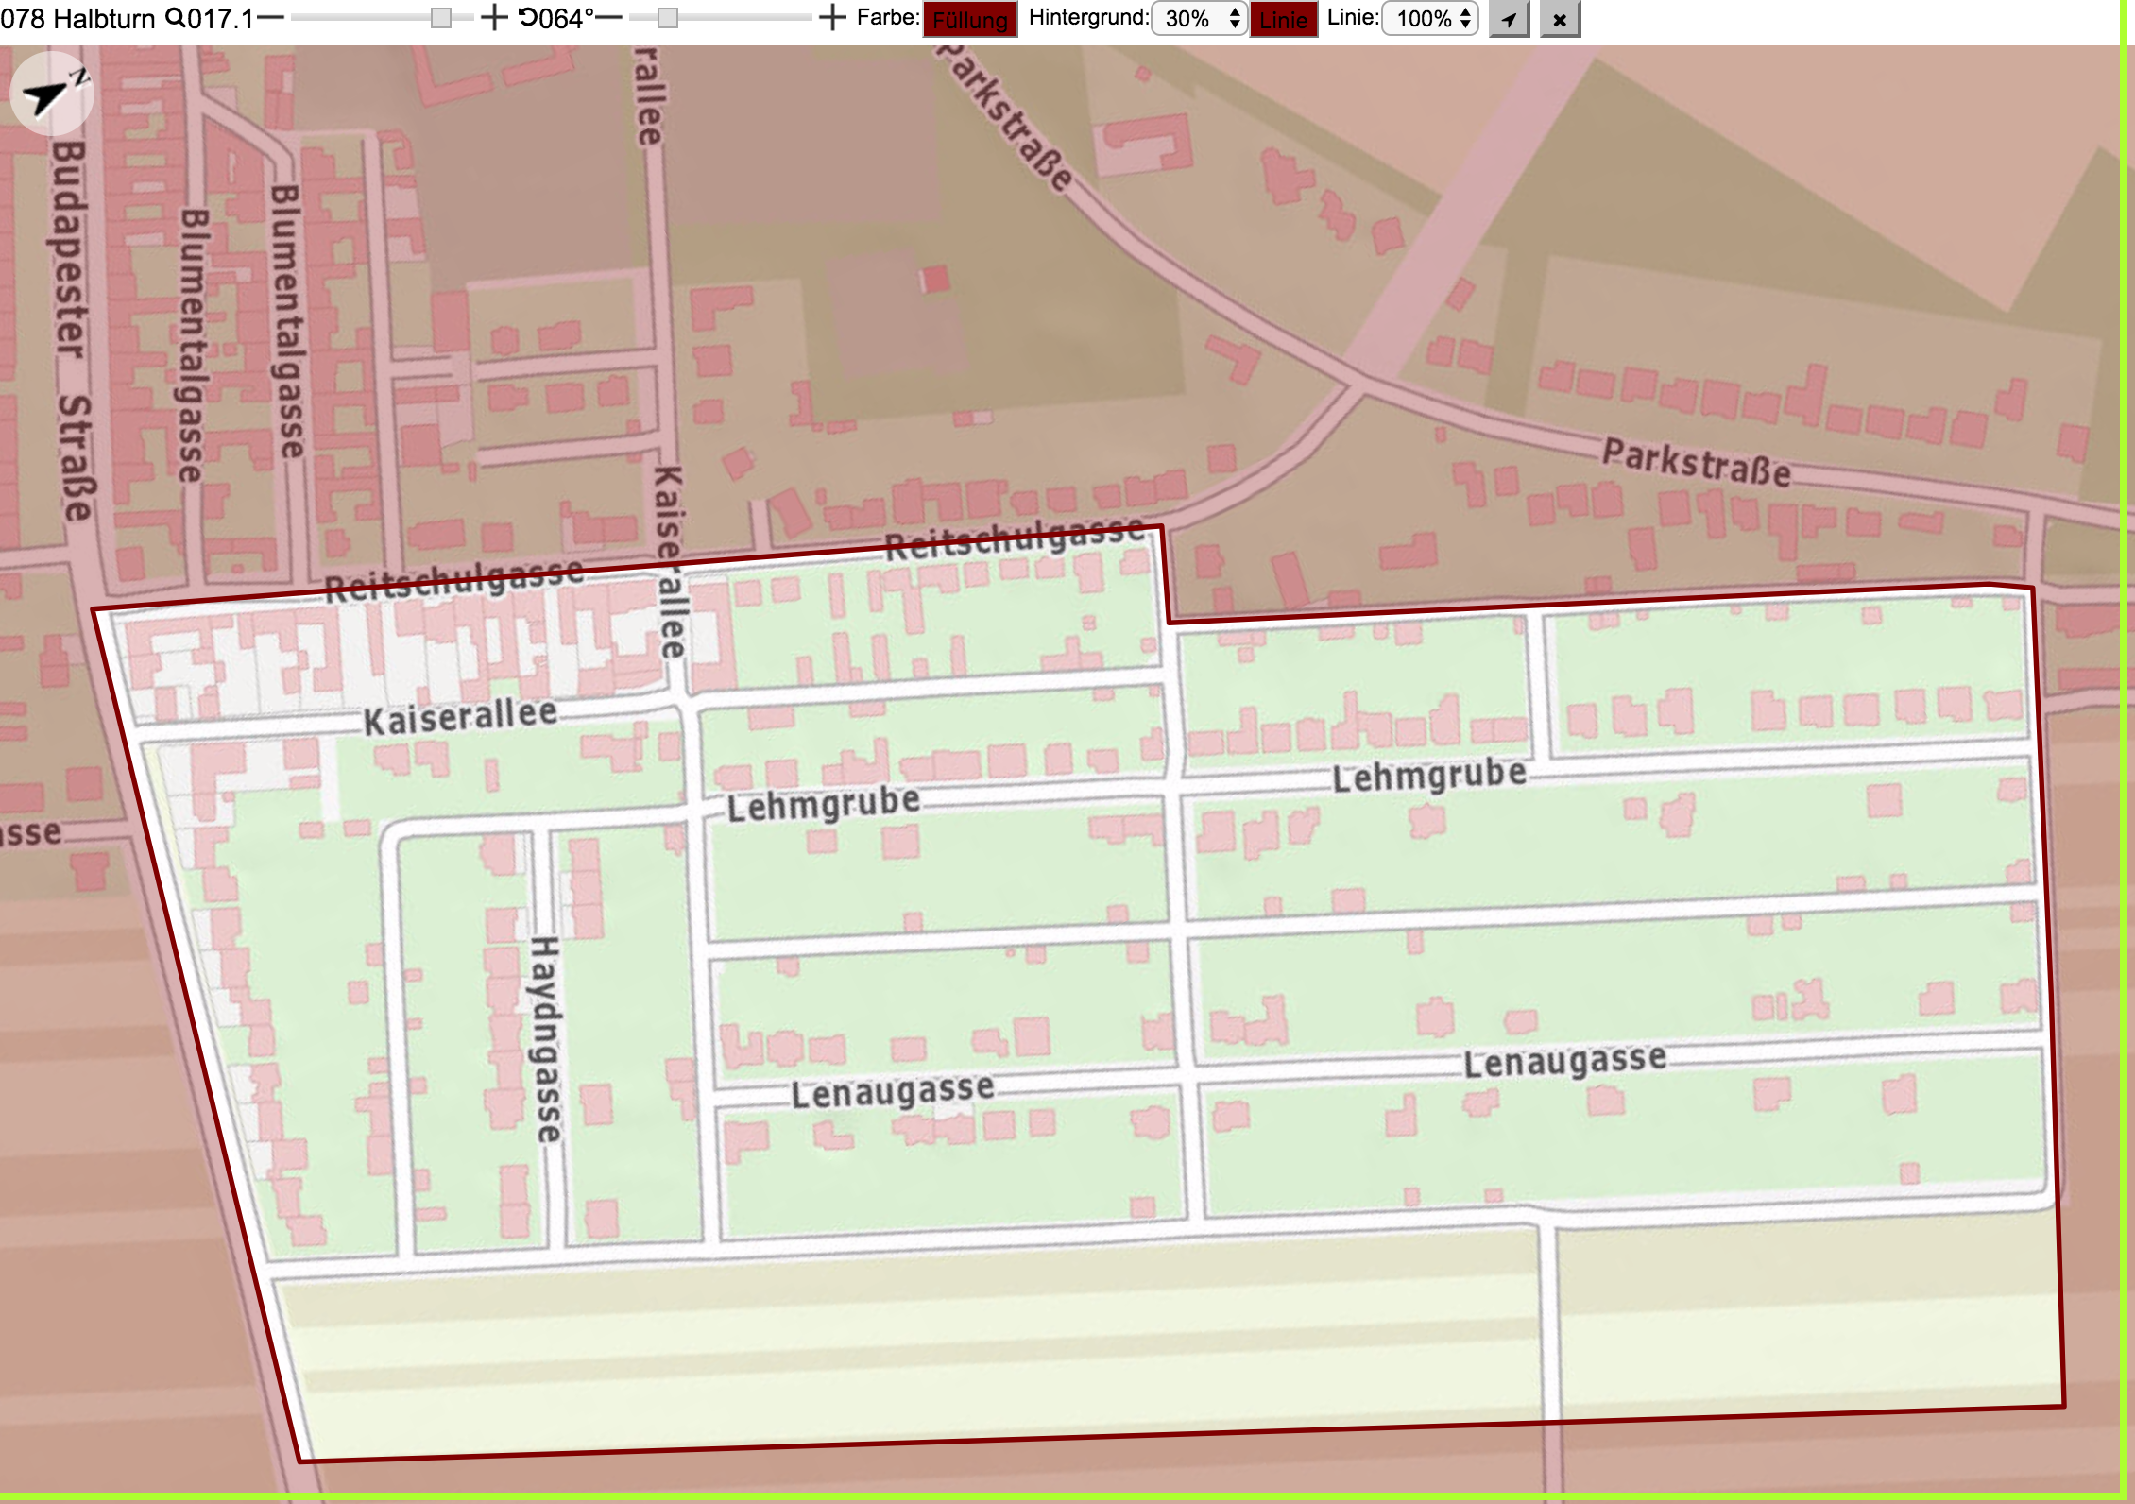
Task: Close the toolbar with the x button
Action: click(x=1560, y=19)
